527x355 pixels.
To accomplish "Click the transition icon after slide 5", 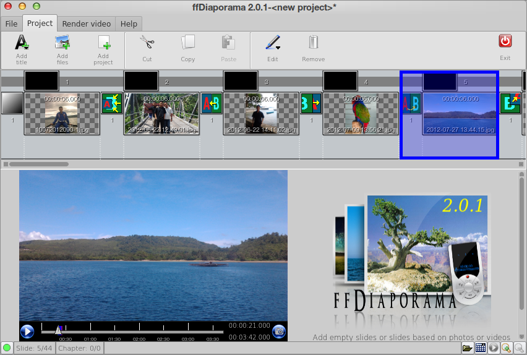I will [x=510, y=103].
